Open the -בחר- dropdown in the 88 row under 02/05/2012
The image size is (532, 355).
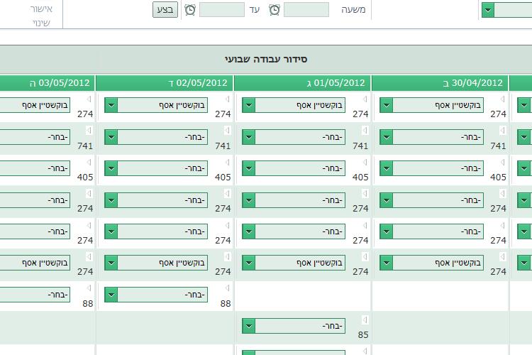111,295
